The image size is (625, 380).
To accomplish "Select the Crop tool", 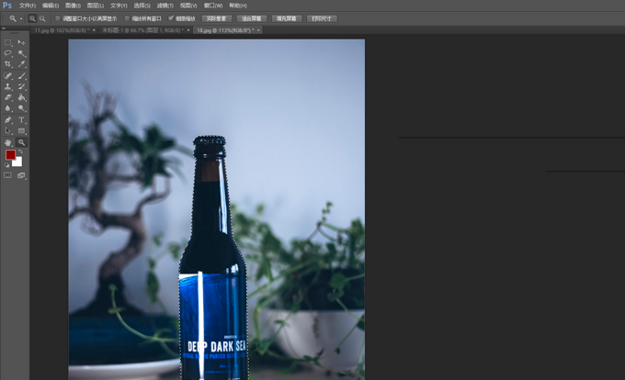I will click(x=8, y=63).
